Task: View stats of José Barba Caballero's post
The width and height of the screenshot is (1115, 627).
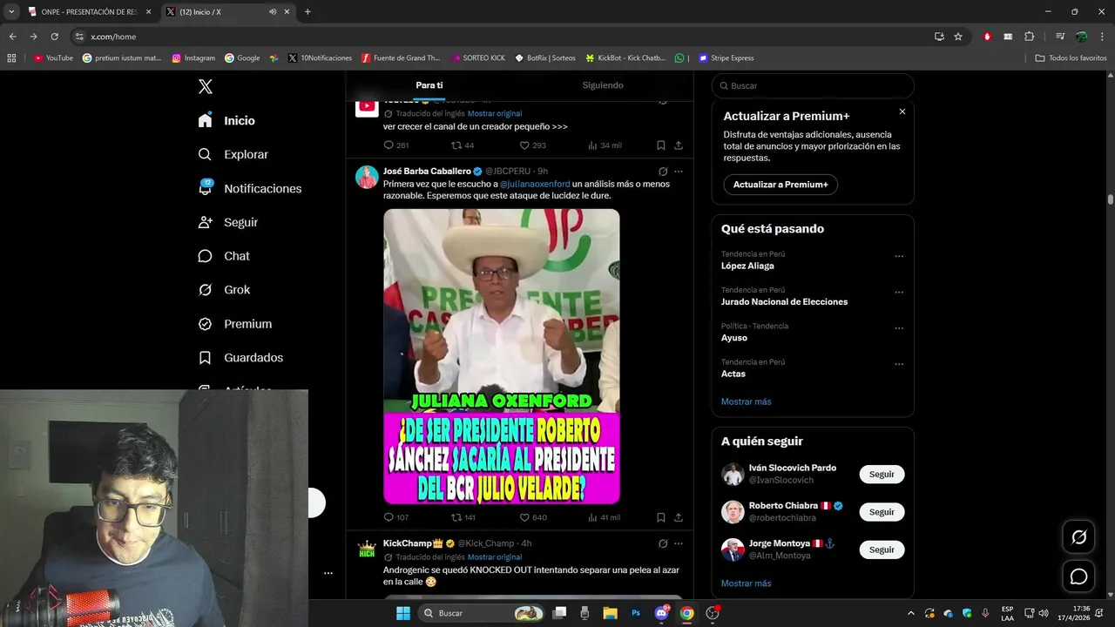Action: coord(604,517)
